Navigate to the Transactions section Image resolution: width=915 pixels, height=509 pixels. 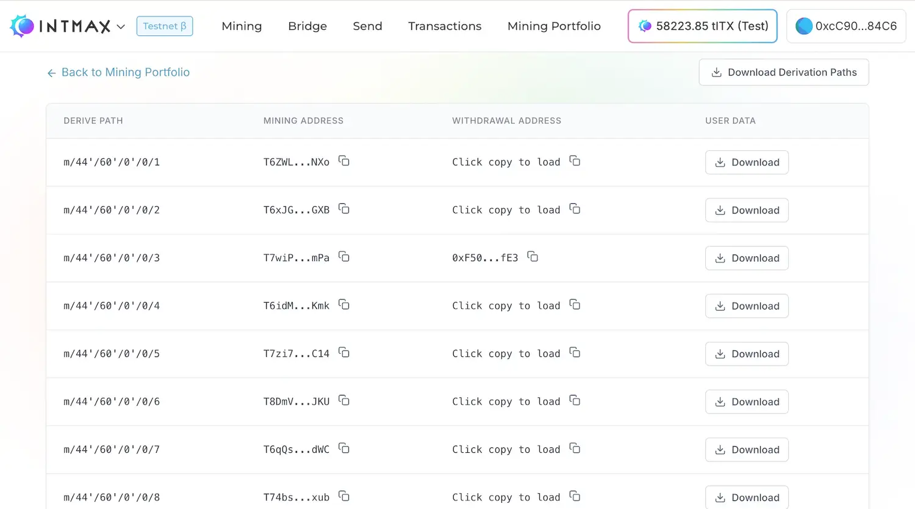point(445,26)
